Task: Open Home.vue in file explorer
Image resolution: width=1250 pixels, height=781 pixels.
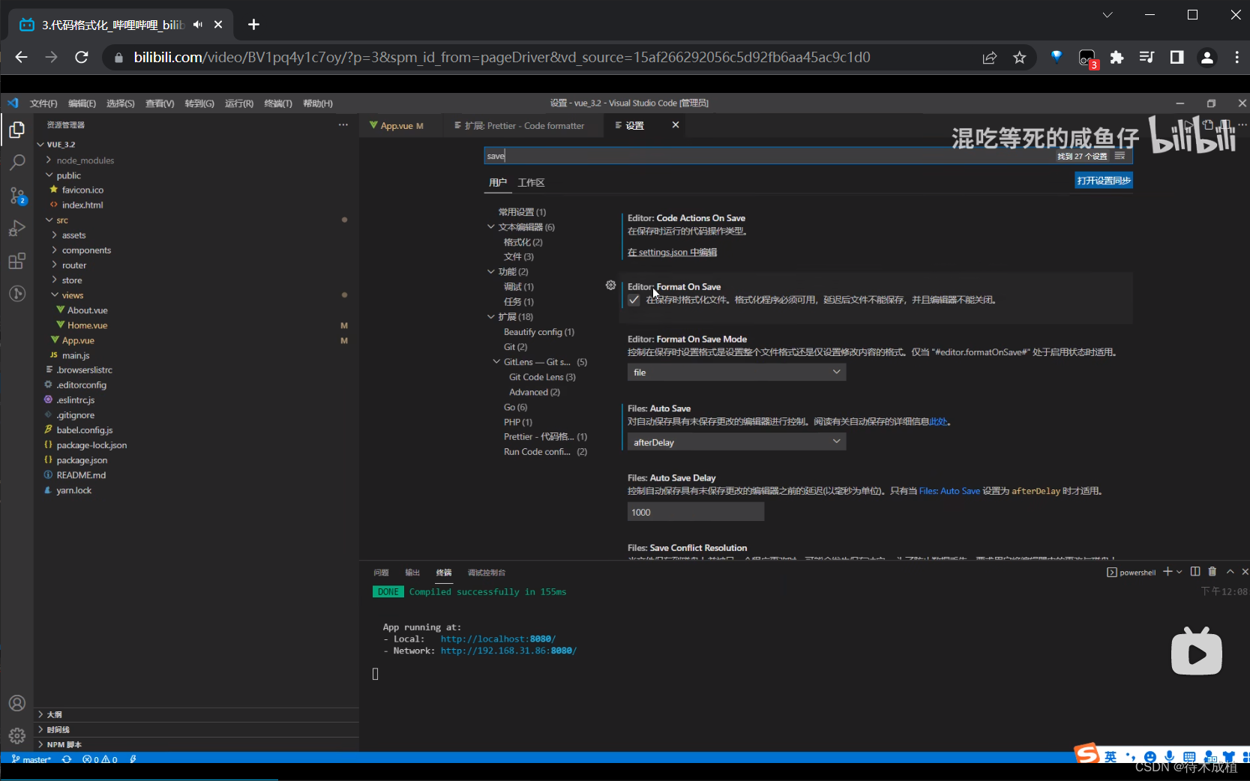Action: 87,325
